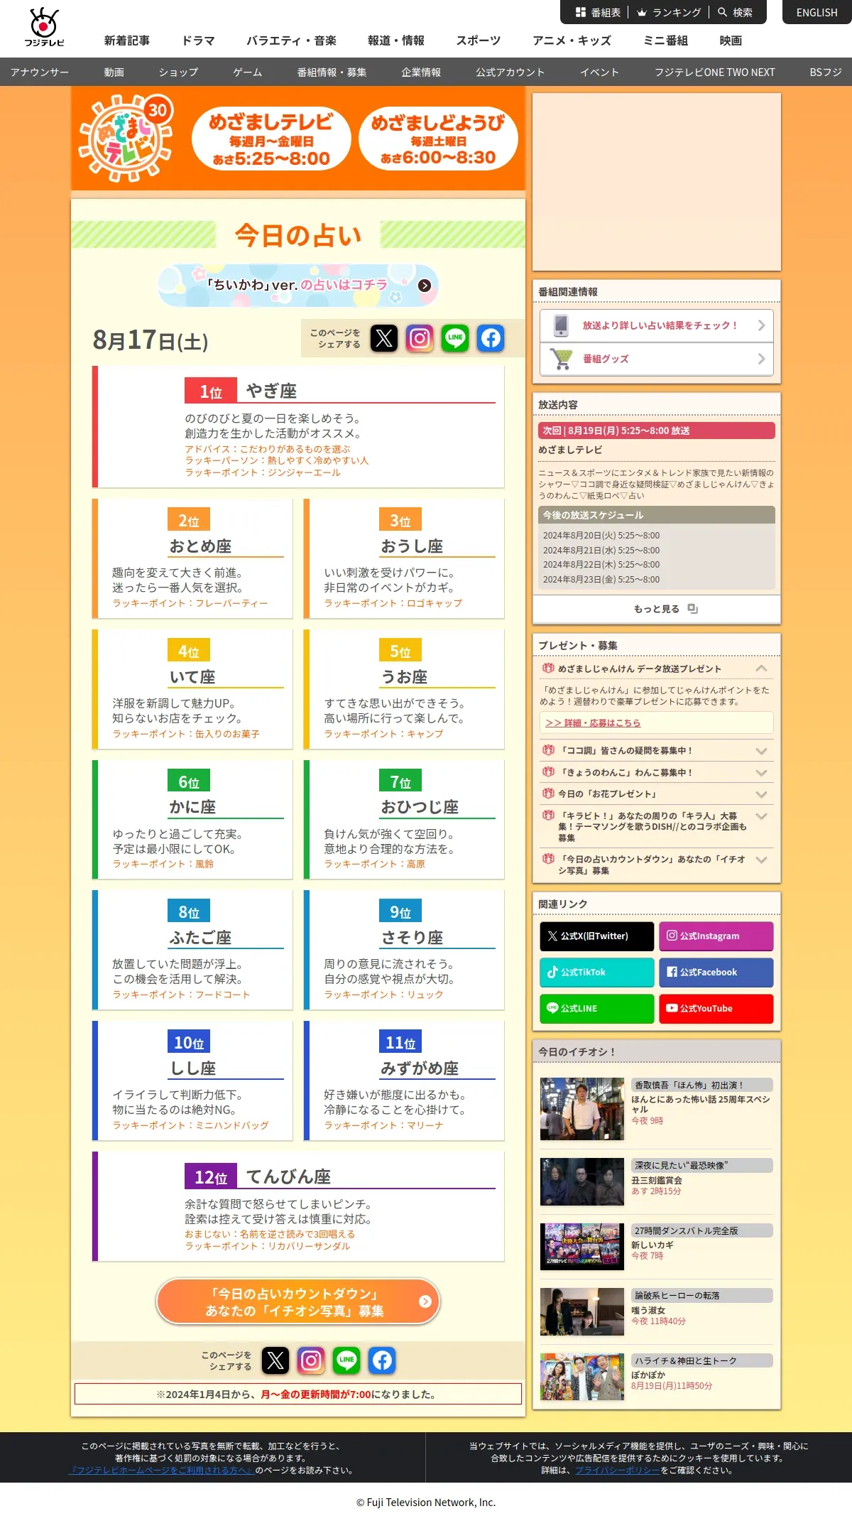Click chevron on 番組グッズ row
The height and width of the screenshot is (1521, 852).
761,359
